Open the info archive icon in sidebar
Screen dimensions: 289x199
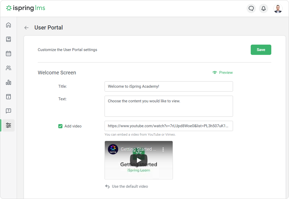tap(8, 97)
